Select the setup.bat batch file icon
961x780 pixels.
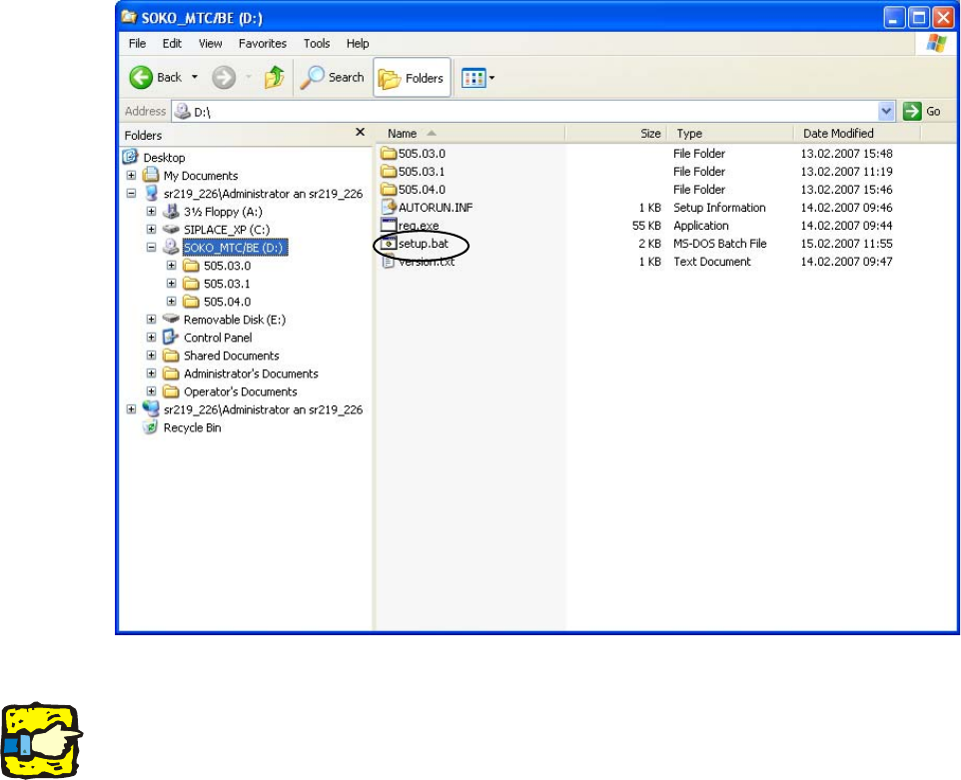click(x=389, y=244)
